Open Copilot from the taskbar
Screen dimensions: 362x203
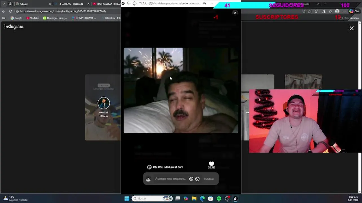pyautogui.click(x=186, y=198)
